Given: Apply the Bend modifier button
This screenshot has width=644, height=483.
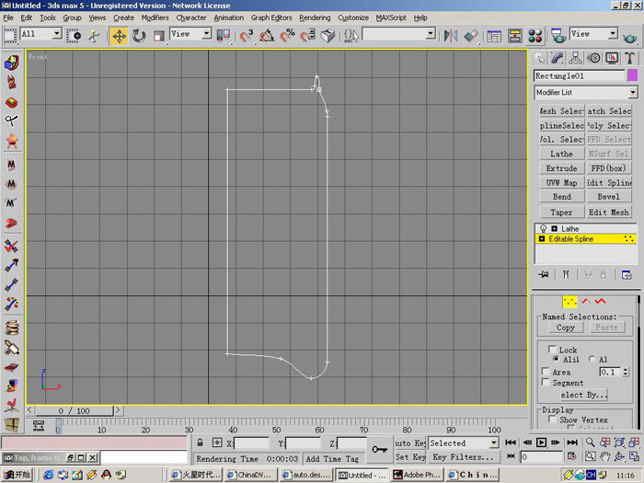Looking at the screenshot, I should coord(561,197).
